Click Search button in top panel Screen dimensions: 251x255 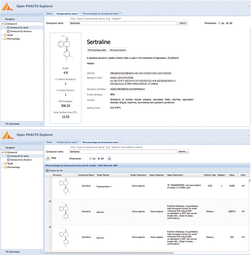[x=183, y=23]
